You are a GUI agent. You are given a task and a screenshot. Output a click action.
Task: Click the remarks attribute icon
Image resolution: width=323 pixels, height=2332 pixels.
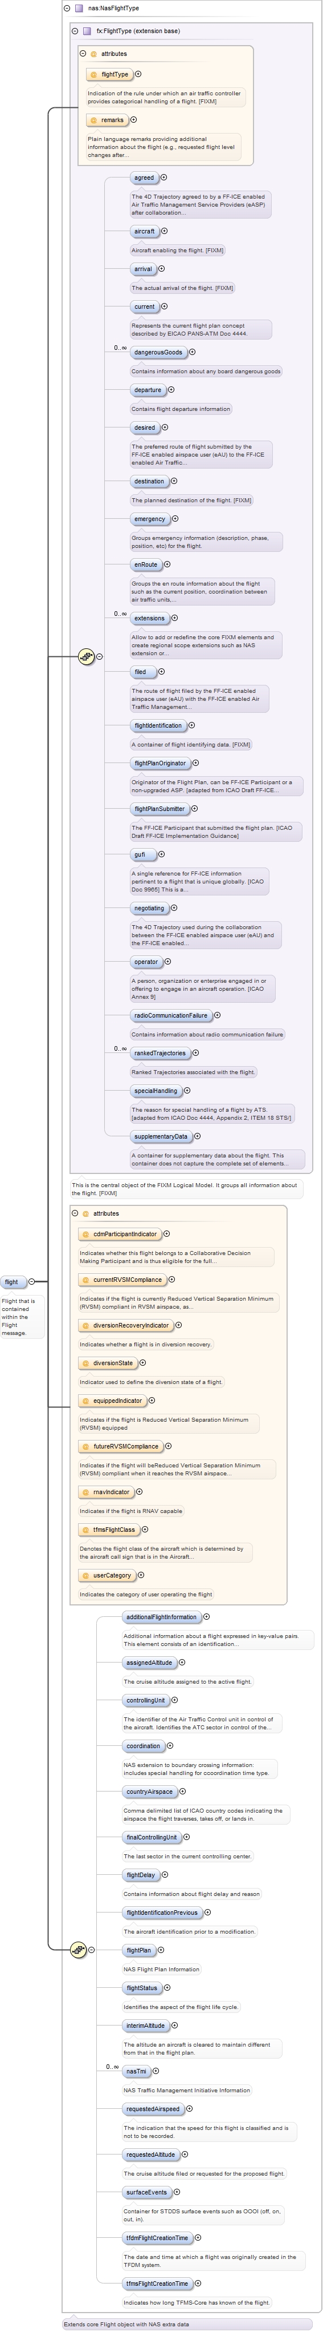[x=93, y=119]
